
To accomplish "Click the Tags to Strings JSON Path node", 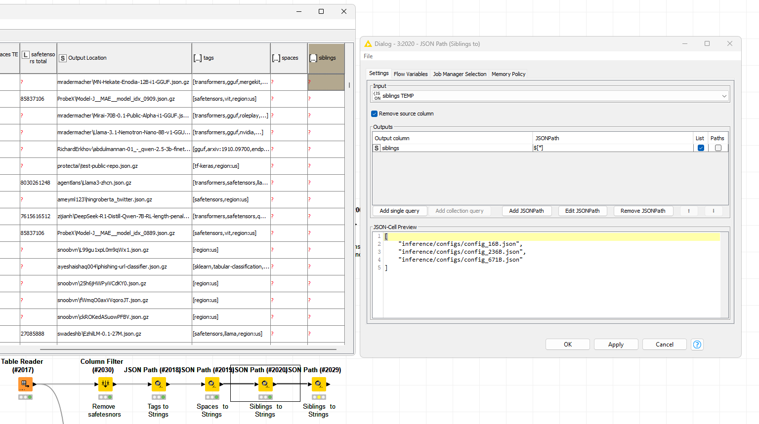I will [158, 384].
